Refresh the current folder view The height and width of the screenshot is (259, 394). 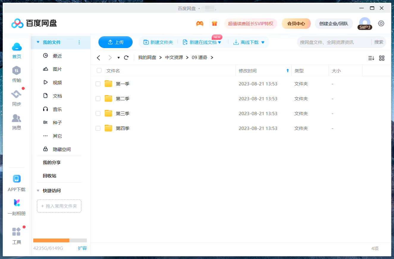pos(126,57)
